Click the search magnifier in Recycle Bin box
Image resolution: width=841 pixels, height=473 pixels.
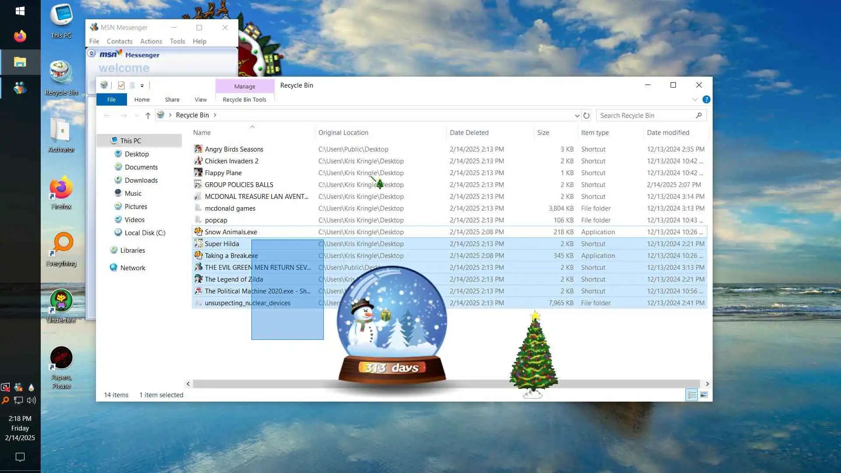699,116
